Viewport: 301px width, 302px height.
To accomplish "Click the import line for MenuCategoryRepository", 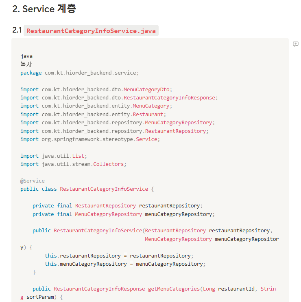I will coord(118,123).
